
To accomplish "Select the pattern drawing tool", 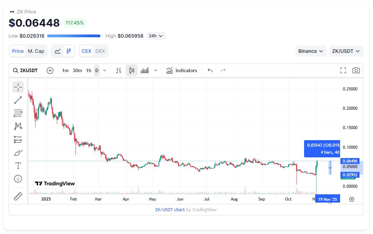I will tap(18, 126).
